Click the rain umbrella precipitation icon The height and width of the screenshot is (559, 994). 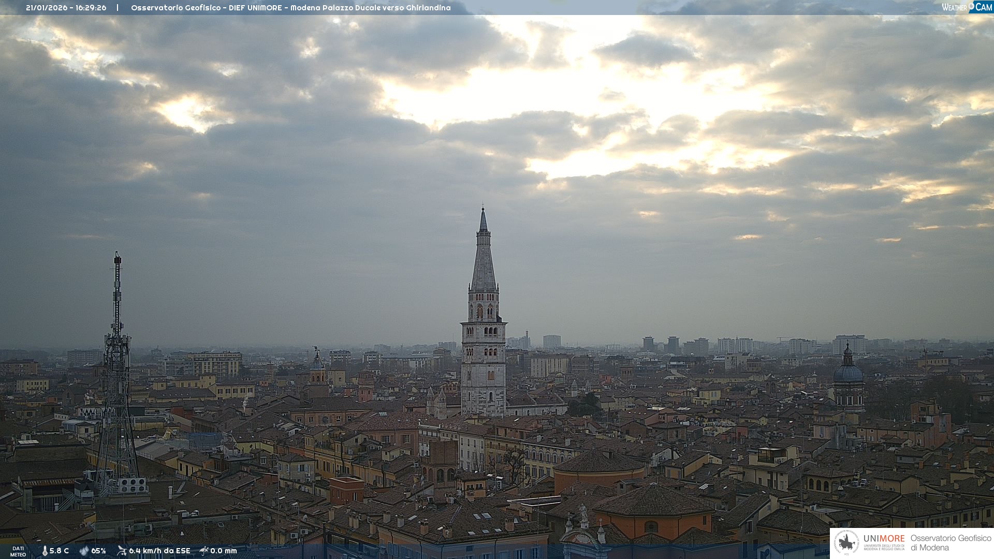[x=204, y=551]
